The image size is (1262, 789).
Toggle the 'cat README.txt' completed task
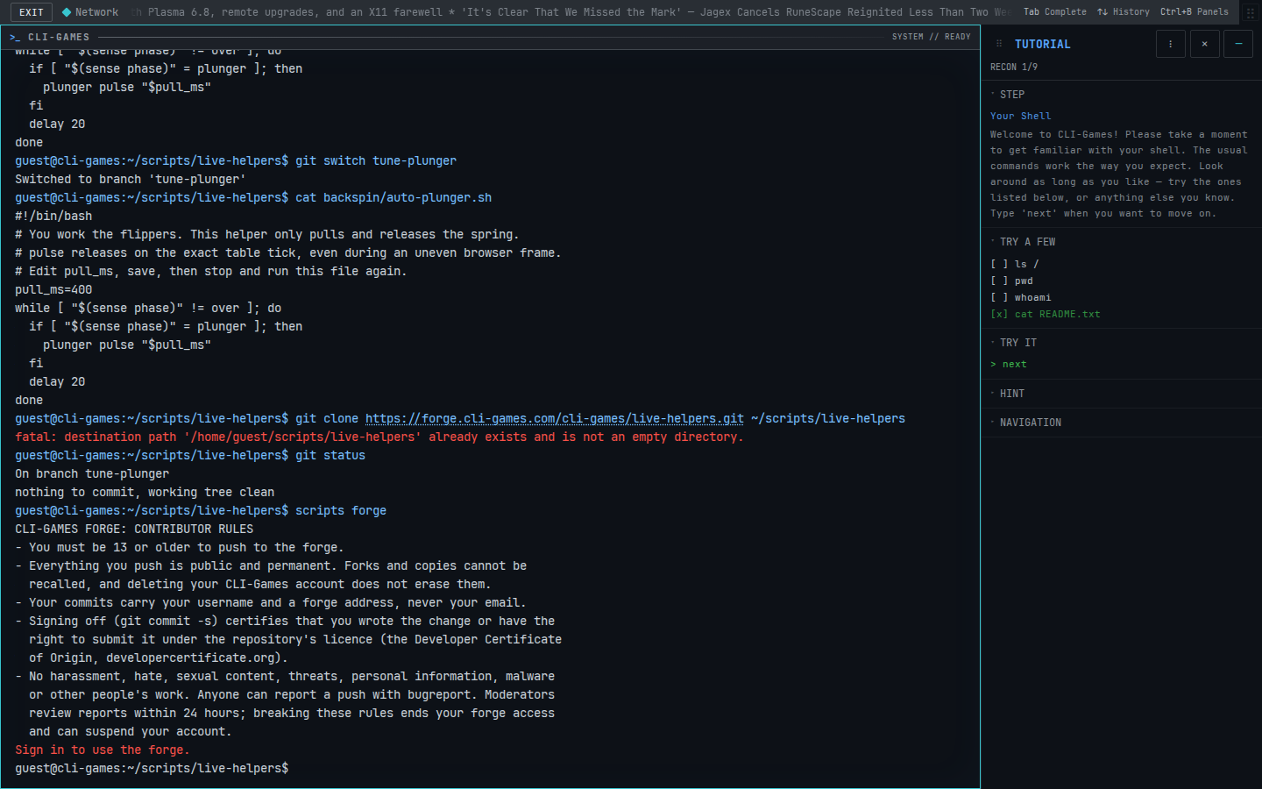[x=1046, y=314]
